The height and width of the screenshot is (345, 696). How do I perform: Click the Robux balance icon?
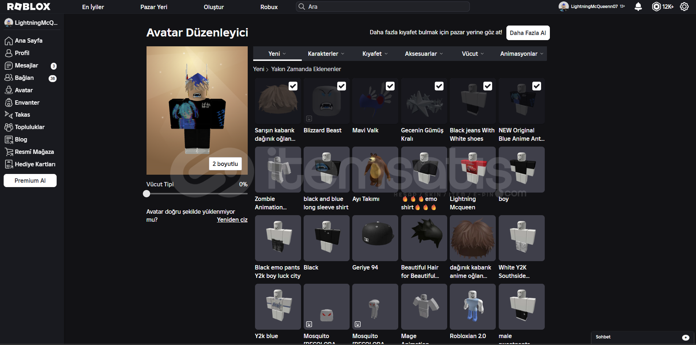(656, 7)
